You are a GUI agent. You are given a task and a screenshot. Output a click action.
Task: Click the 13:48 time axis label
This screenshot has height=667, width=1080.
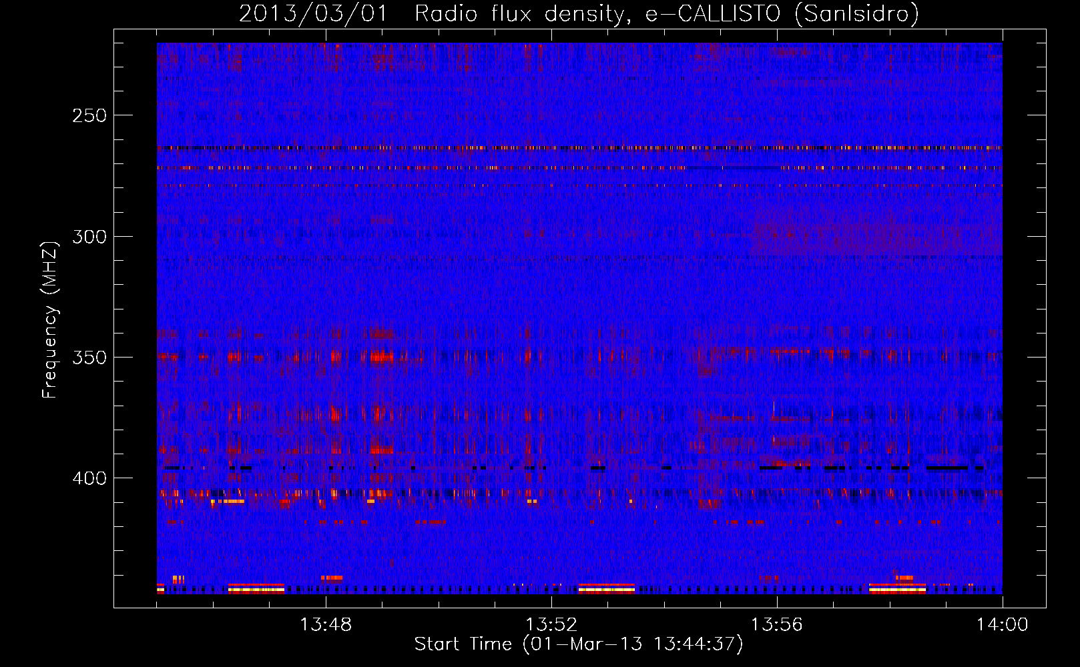coord(326,624)
